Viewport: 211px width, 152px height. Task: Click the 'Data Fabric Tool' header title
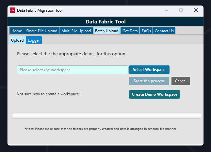(105, 22)
